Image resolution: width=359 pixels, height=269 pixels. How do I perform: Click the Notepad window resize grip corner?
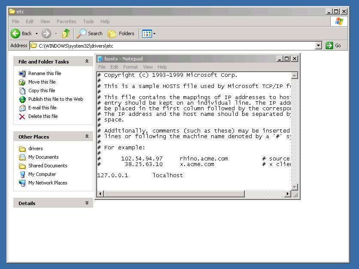pos(295,195)
